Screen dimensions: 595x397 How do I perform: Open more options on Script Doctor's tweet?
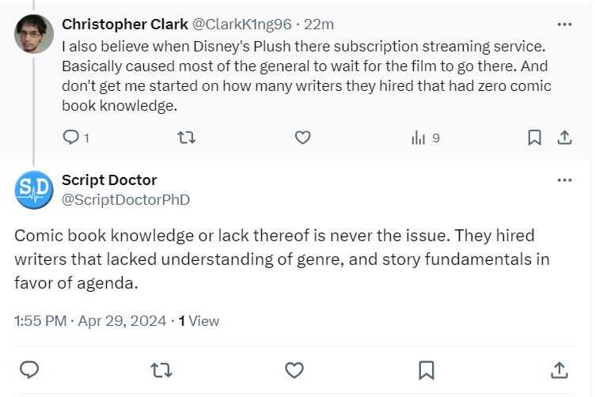coord(564,180)
